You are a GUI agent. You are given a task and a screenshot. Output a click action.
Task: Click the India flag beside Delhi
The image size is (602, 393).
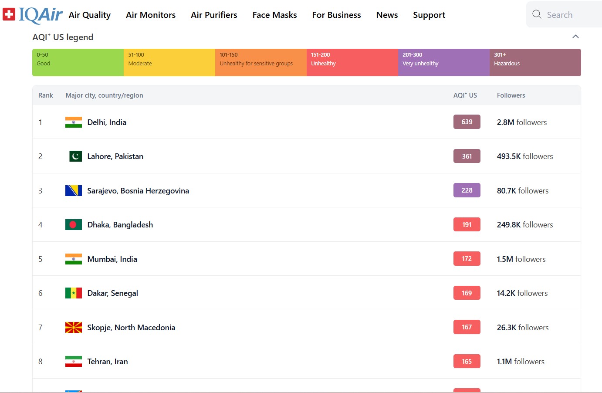[73, 122]
